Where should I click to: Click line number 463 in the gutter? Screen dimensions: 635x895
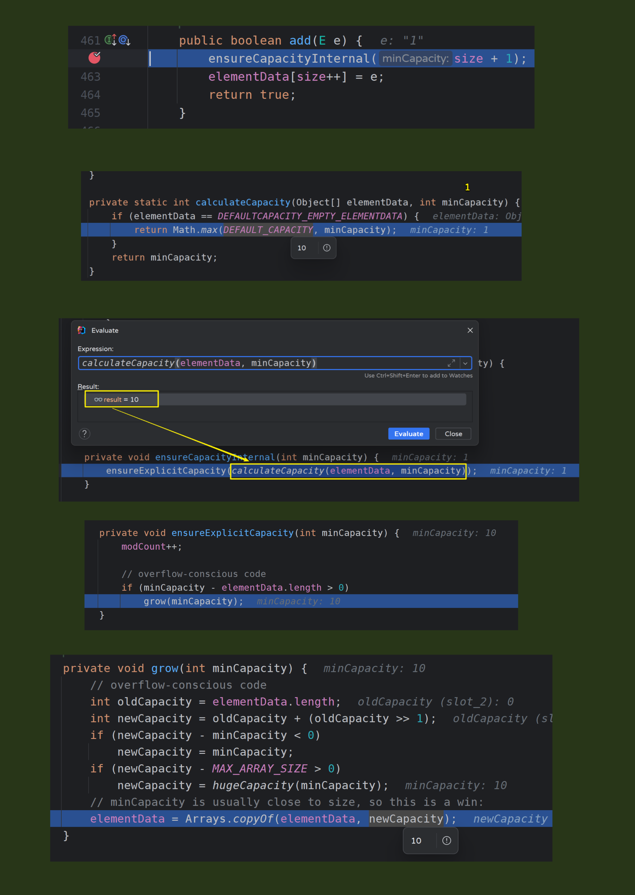[x=90, y=77]
